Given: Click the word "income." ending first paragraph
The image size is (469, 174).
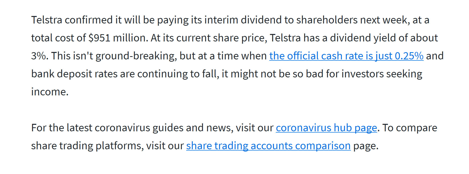Looking at the screenshot, I should point(50,92).
